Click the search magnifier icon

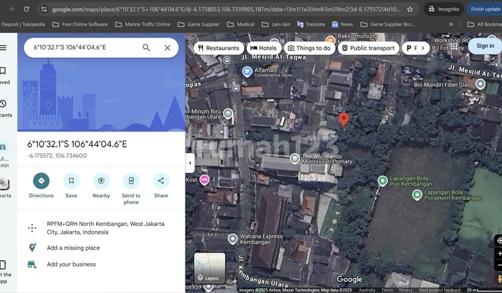(146, 47)
